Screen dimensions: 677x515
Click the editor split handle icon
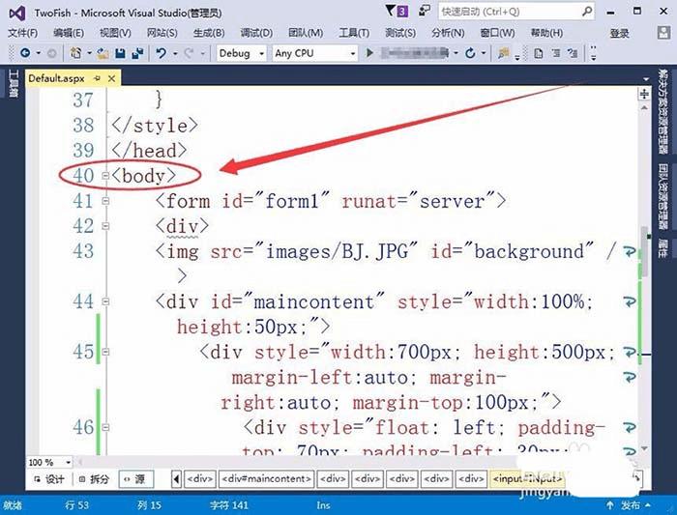click(x=644, y=94)
